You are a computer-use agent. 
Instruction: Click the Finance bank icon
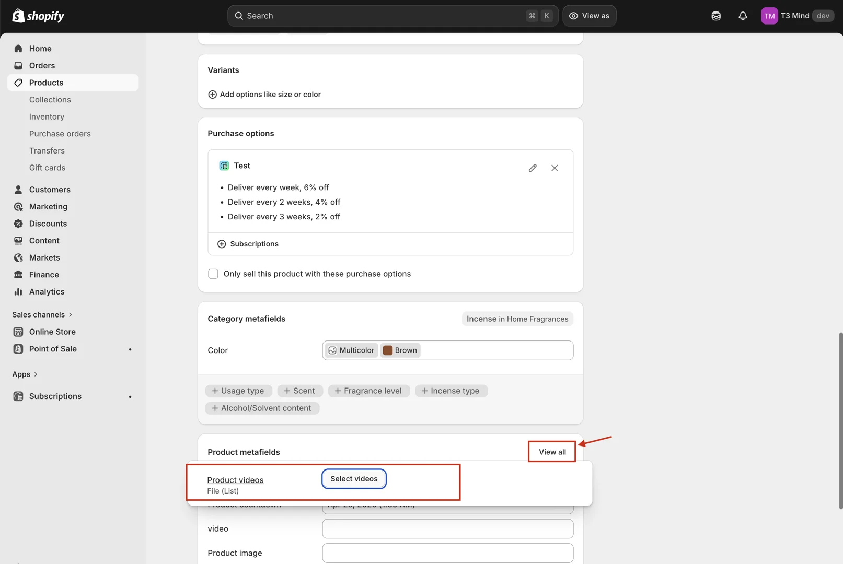click(18, 275)
